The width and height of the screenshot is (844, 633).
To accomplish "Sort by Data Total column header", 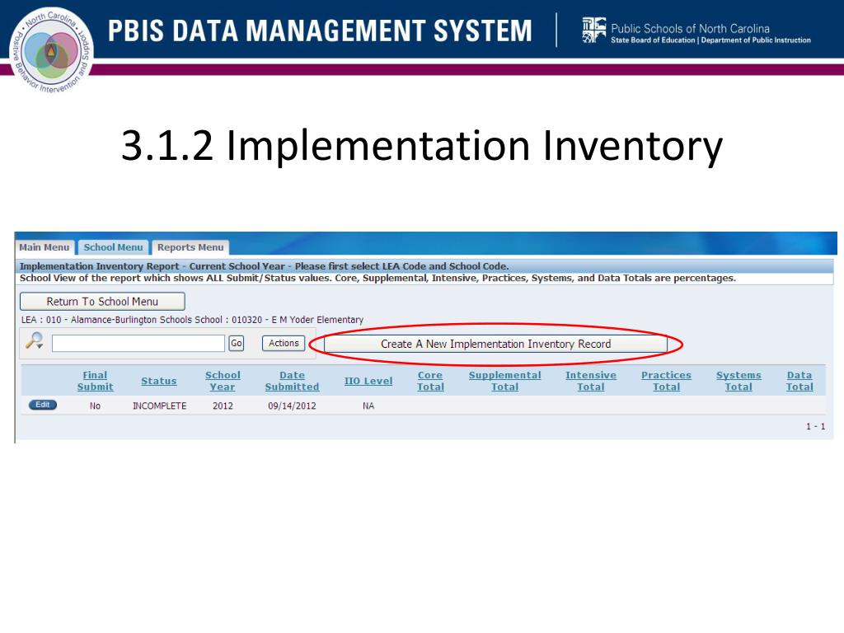I will 799,381.
